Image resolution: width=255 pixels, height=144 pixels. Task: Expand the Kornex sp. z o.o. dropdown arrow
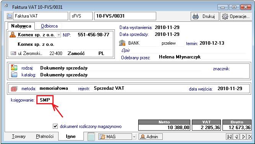[59, 35]
